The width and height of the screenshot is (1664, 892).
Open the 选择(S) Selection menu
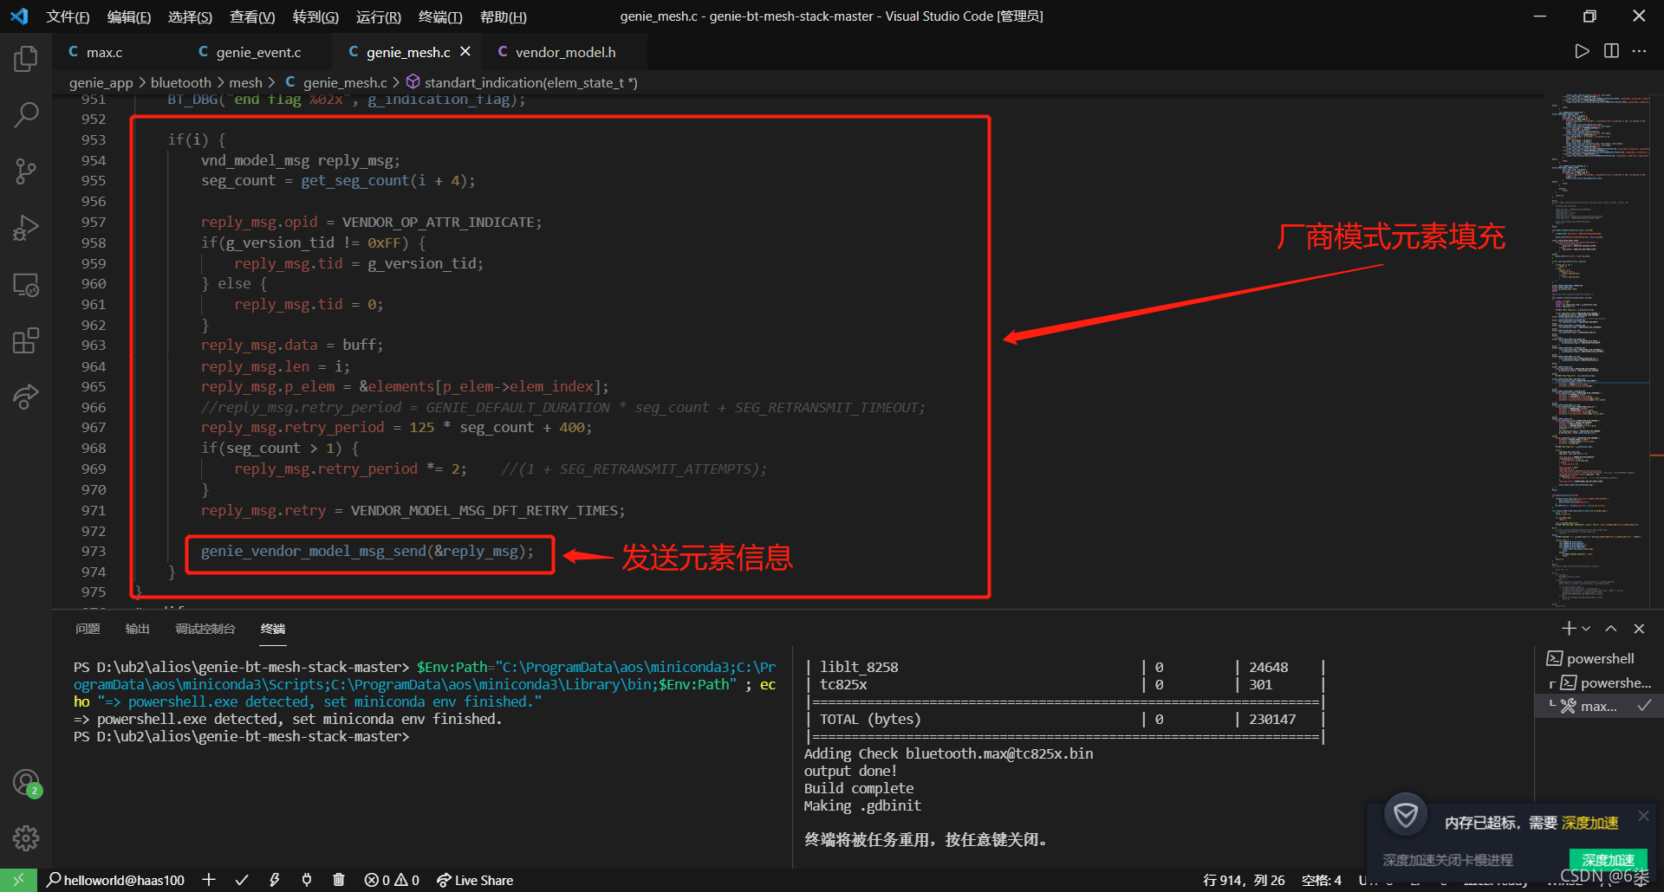click(x=190, y=16)
